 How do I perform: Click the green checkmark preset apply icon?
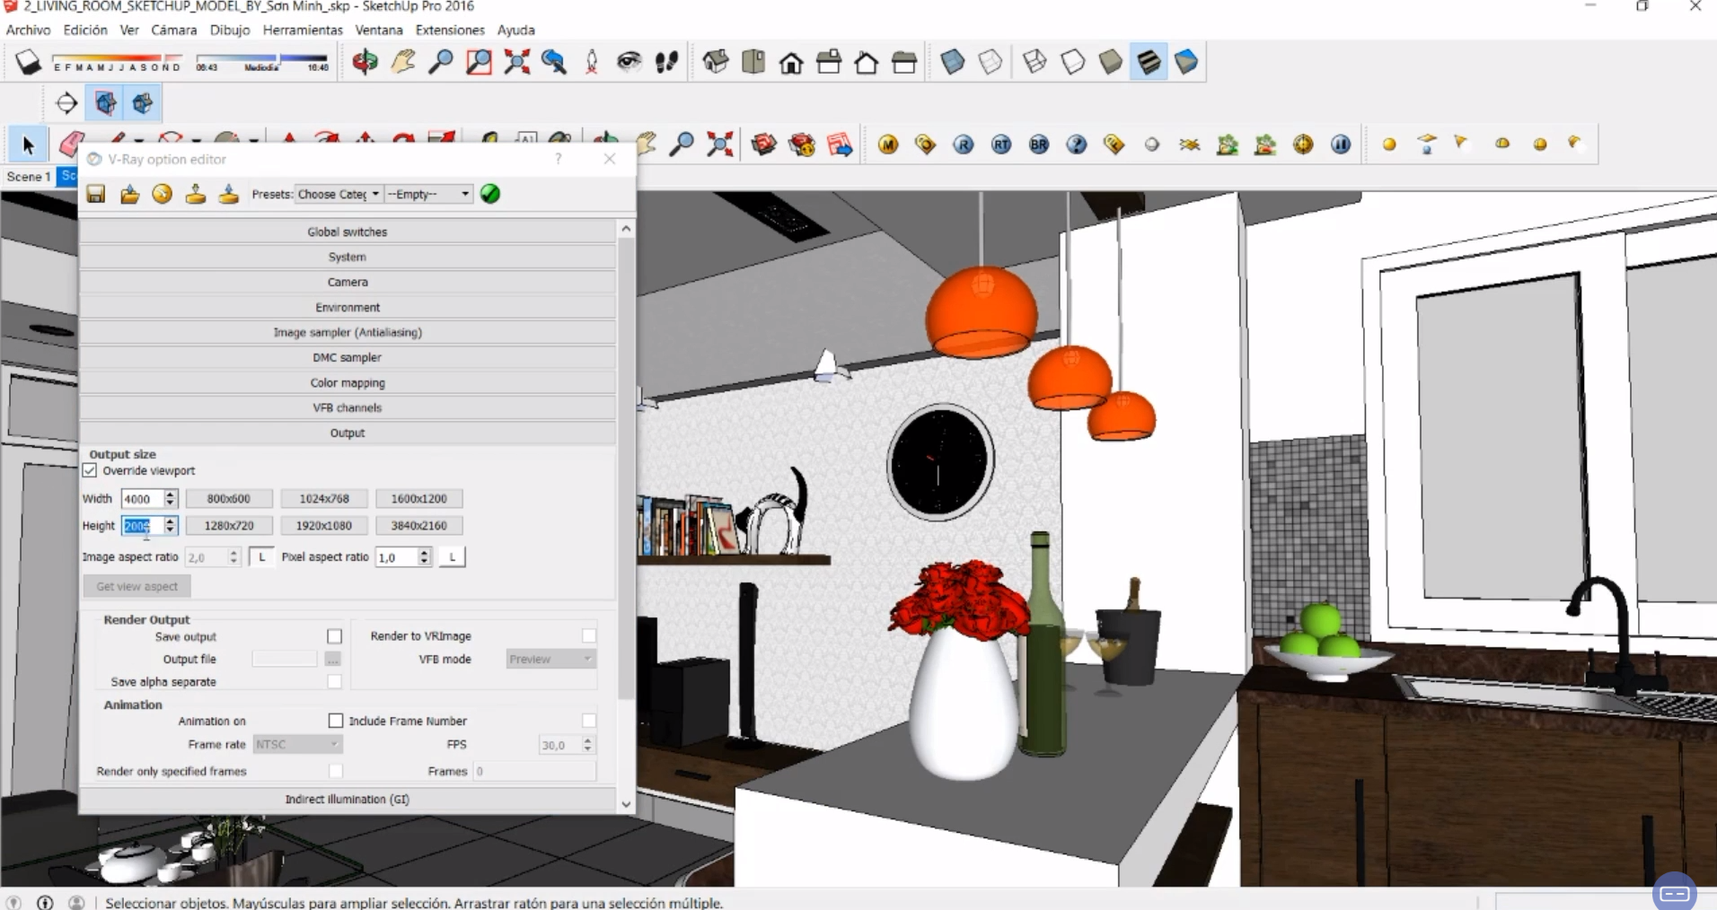tap(490, 194)
